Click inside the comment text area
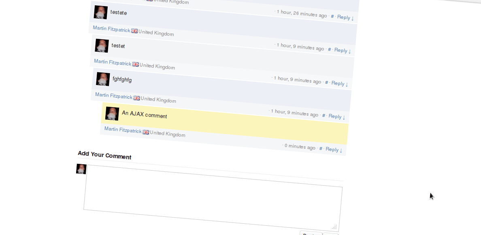 tap(213, 198)
